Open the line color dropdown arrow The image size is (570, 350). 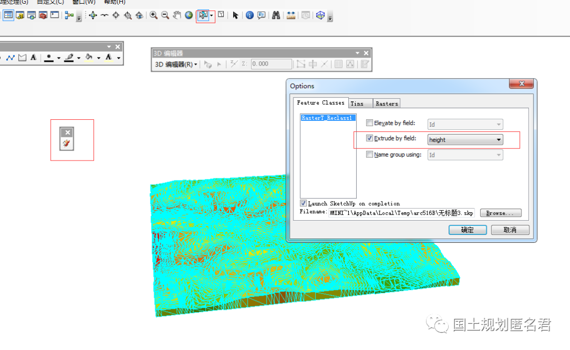(x=79, y=58)
